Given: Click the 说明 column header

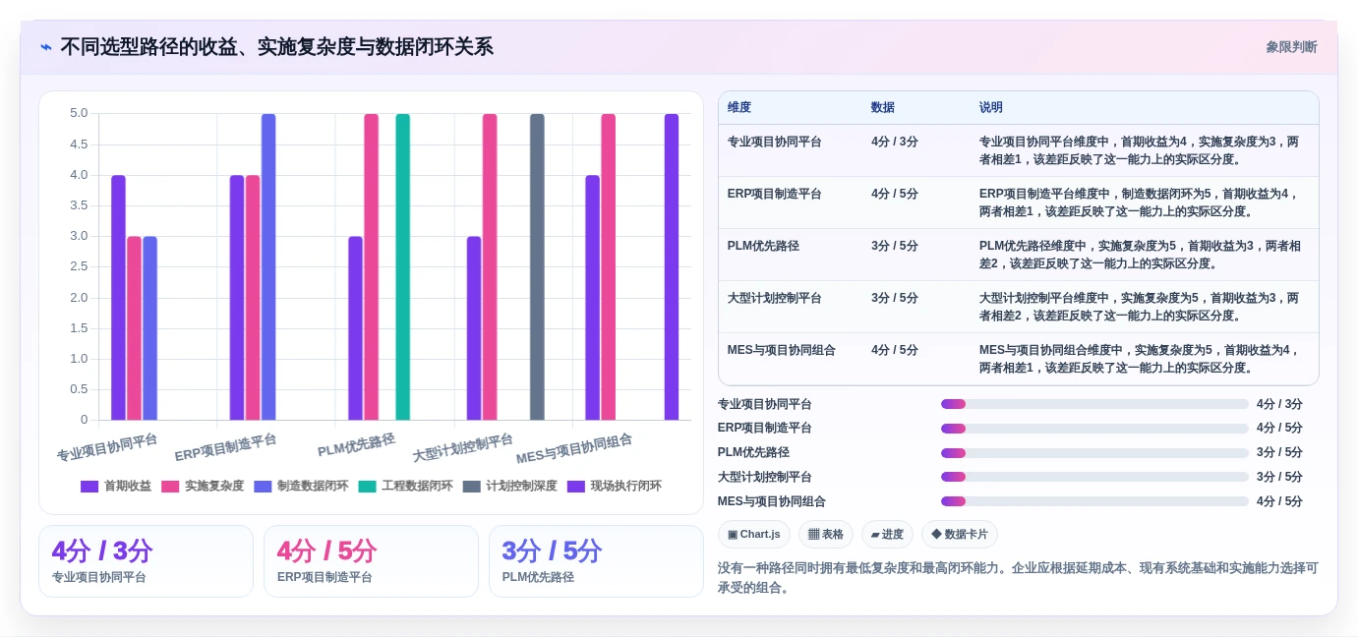Looking at the screenshot, I should [x=991, y=108].
